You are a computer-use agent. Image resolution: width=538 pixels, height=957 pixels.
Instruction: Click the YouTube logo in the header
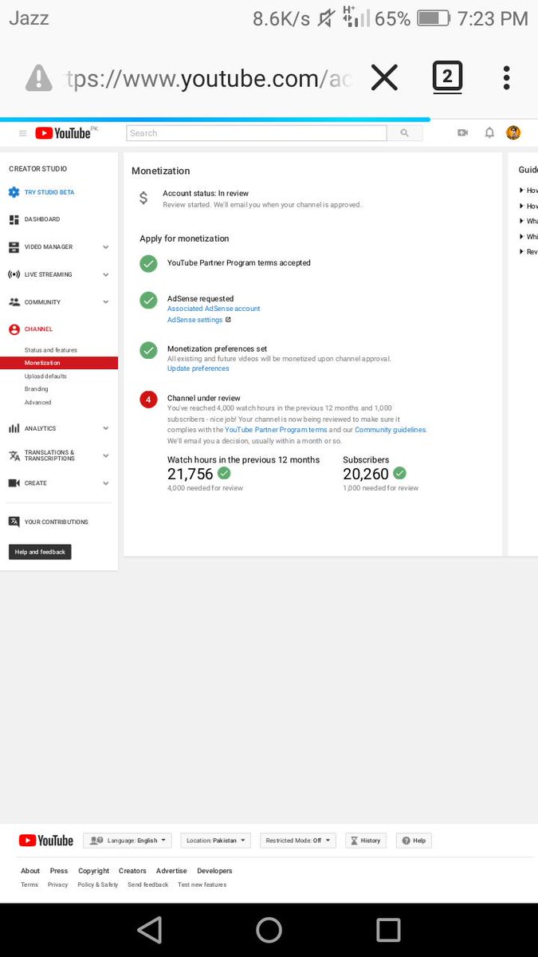tap(64, 133)
